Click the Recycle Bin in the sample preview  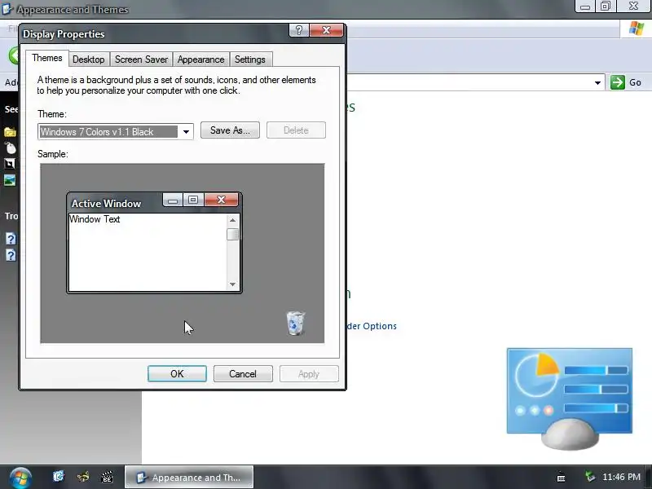pyautogui.click(x=296, y=323)
